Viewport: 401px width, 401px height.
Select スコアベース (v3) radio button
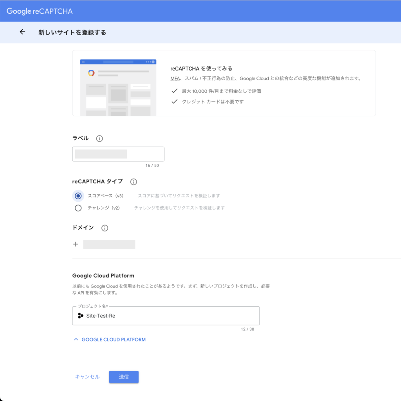point(78,196)
